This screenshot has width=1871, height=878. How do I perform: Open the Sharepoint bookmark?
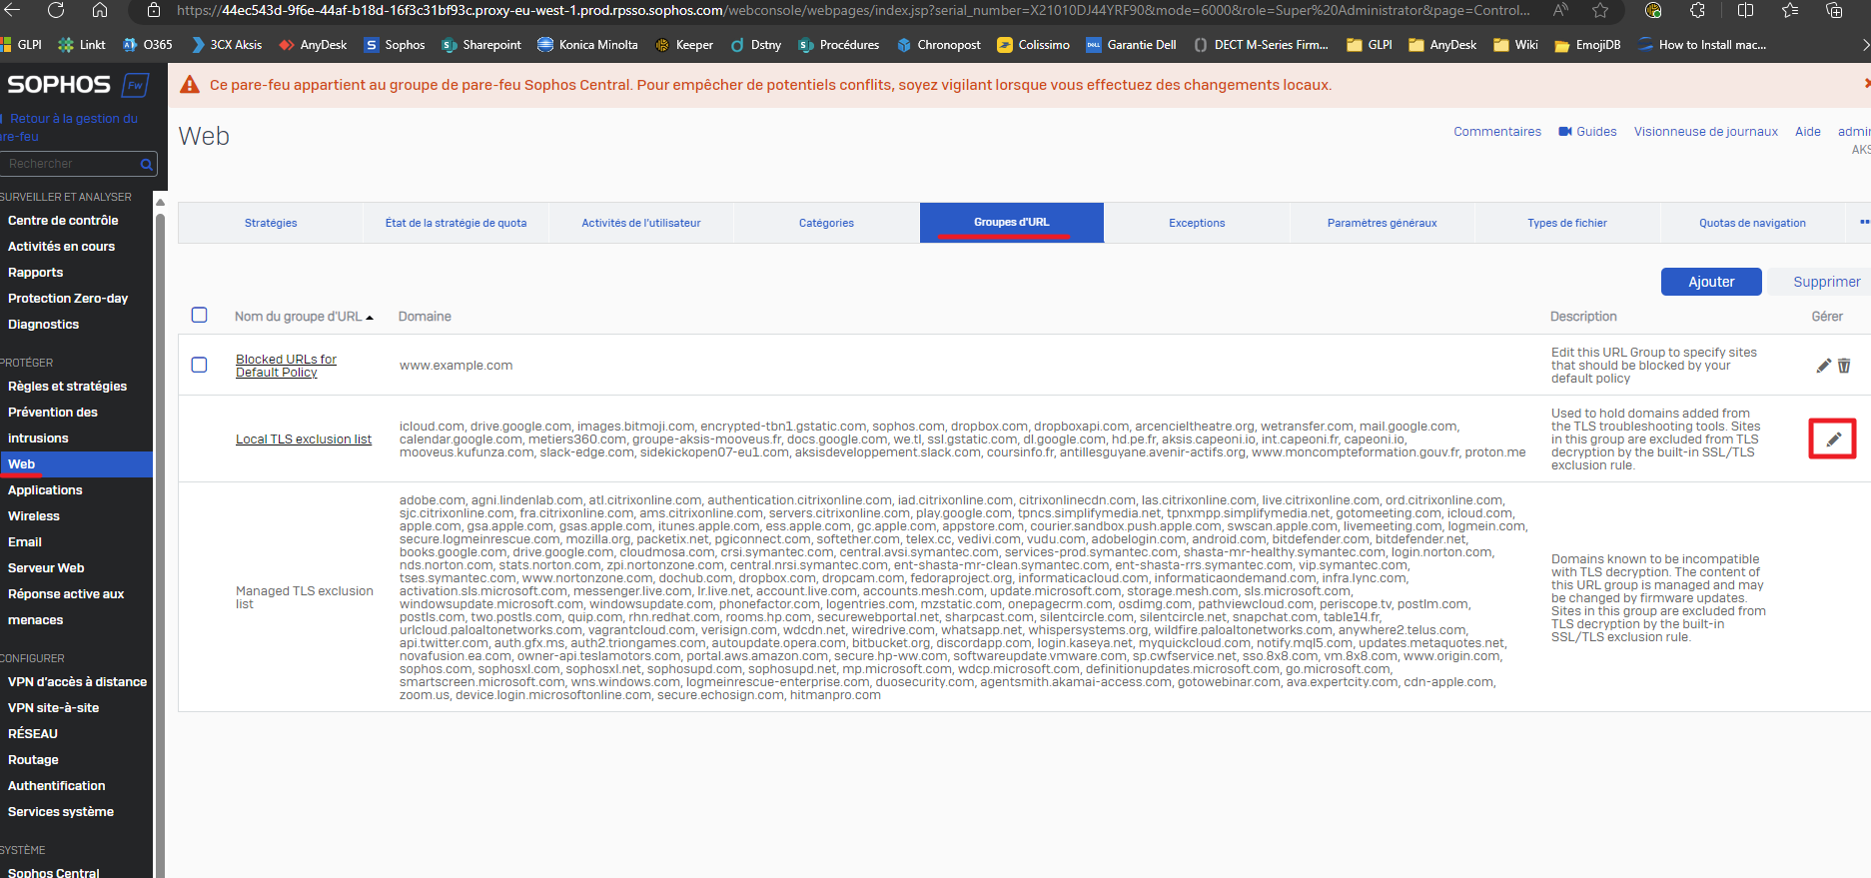point(481,45)
